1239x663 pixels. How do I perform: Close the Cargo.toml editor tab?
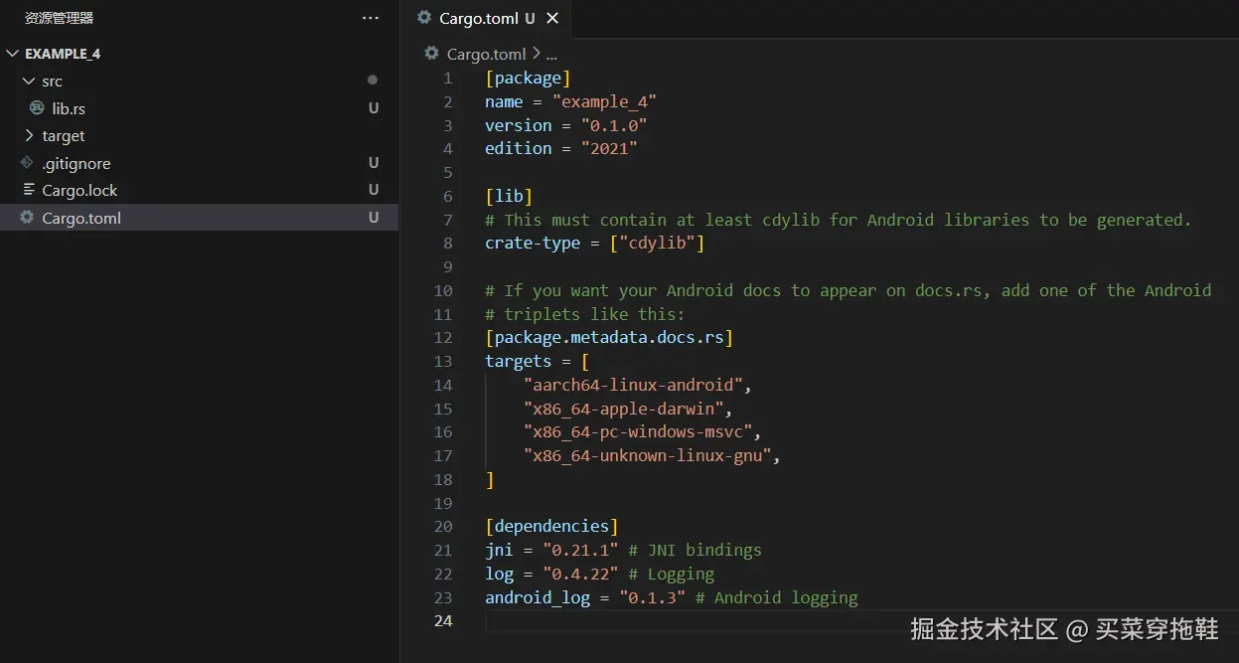(x=553, y=18)
